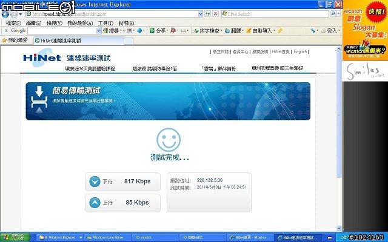
Task: Click the small rectangle icon before 拼字檢查
Action: pyautogui.click(x=183, y=31)
